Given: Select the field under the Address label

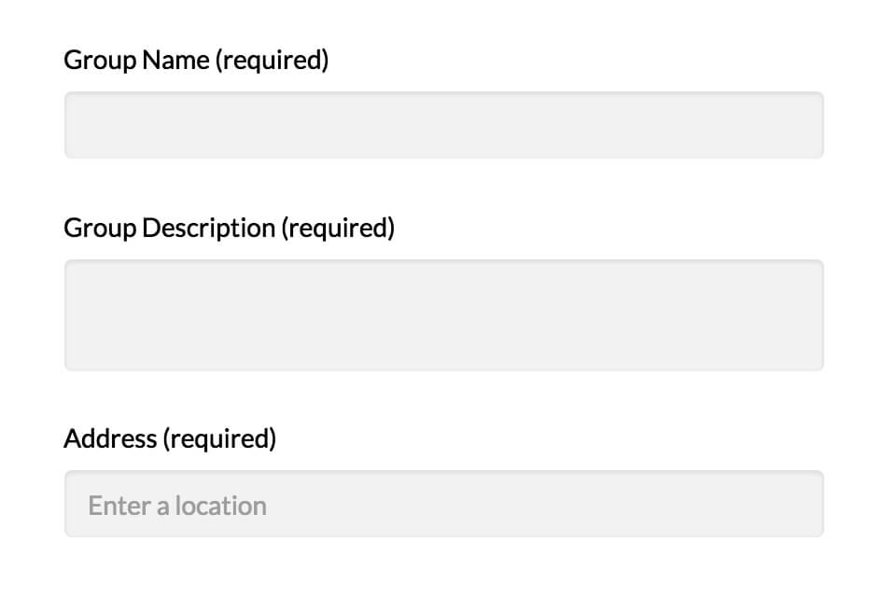Looking at the screenshot, I should click(443, 504).
